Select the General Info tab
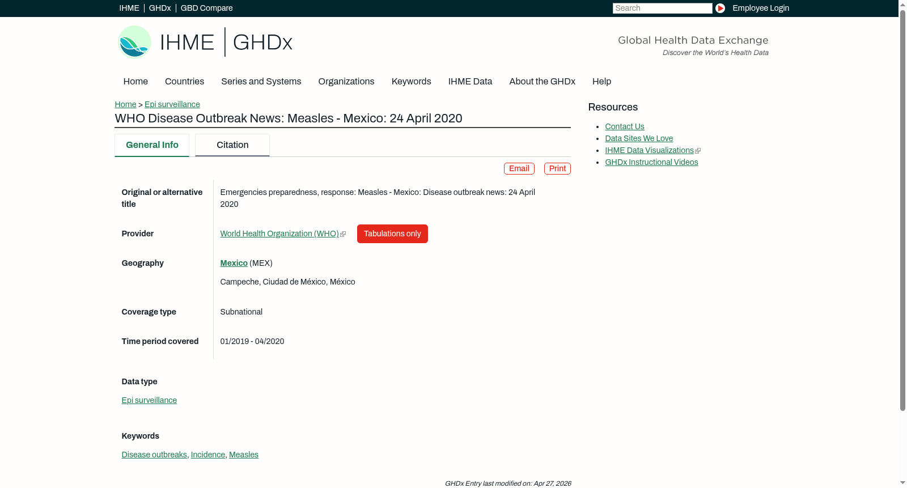907x488 pixels. [152, 145]
